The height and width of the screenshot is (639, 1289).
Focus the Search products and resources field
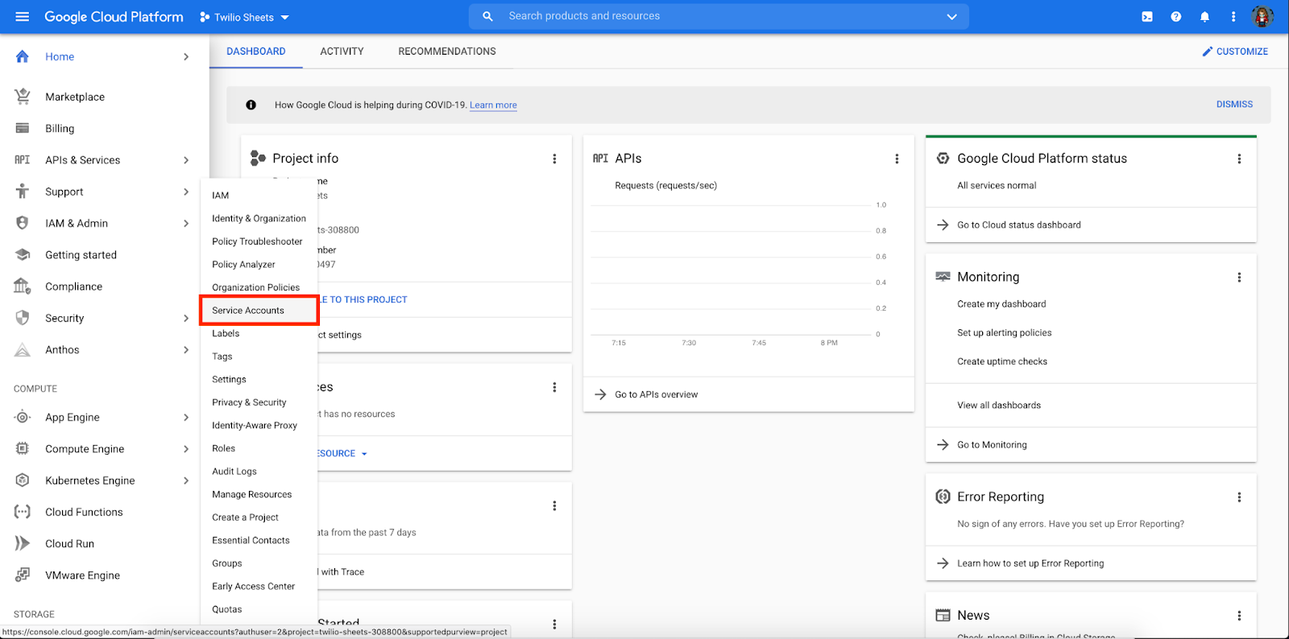click(719, 16)
